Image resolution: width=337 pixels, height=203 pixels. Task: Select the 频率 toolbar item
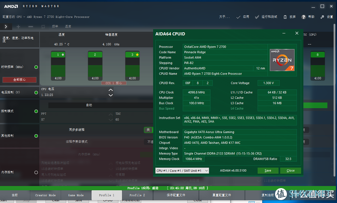(x=55, y=26)
